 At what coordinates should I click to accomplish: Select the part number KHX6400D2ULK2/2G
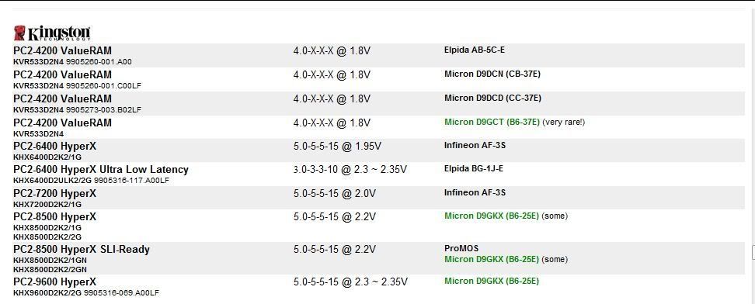53,181
